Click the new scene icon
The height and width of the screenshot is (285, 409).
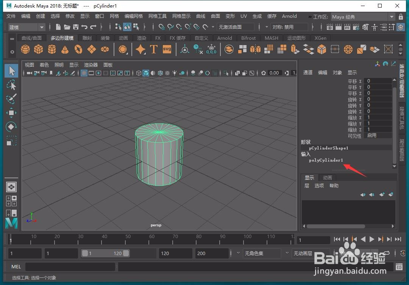point(58,27)
